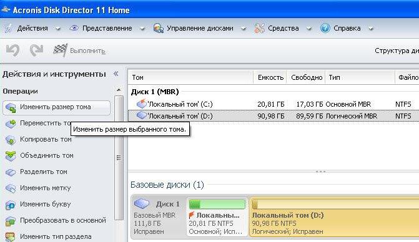Image resolution: width=419 pixels, height=242 pixels.
Task: Click the blue help question mark icon
Action: (x=325, y=28)
